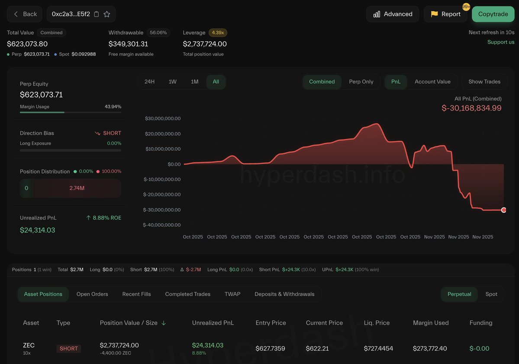519x364 pixels.
Task: Open the Open Orders tab
Action: pyautogui.click(x=92, y=294)
